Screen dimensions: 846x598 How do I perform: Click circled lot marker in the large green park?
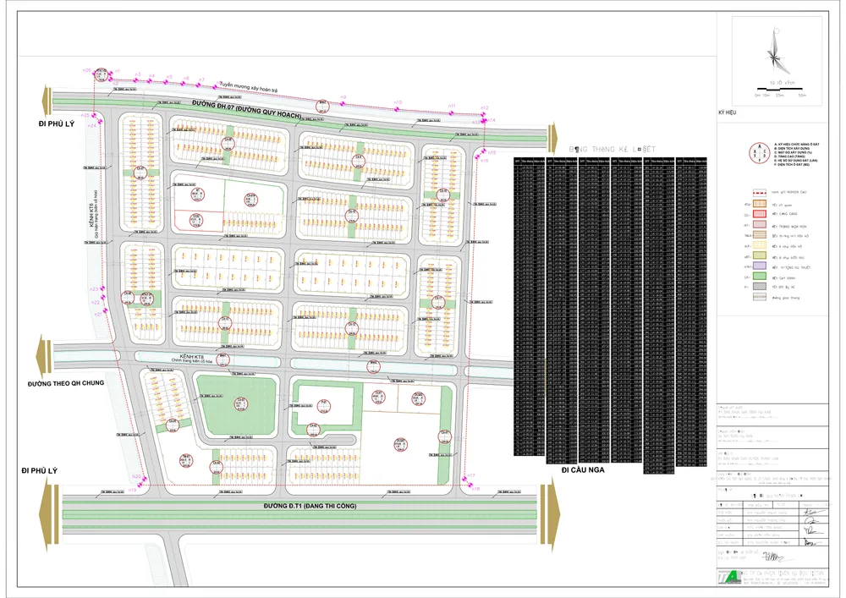(240, 403)
